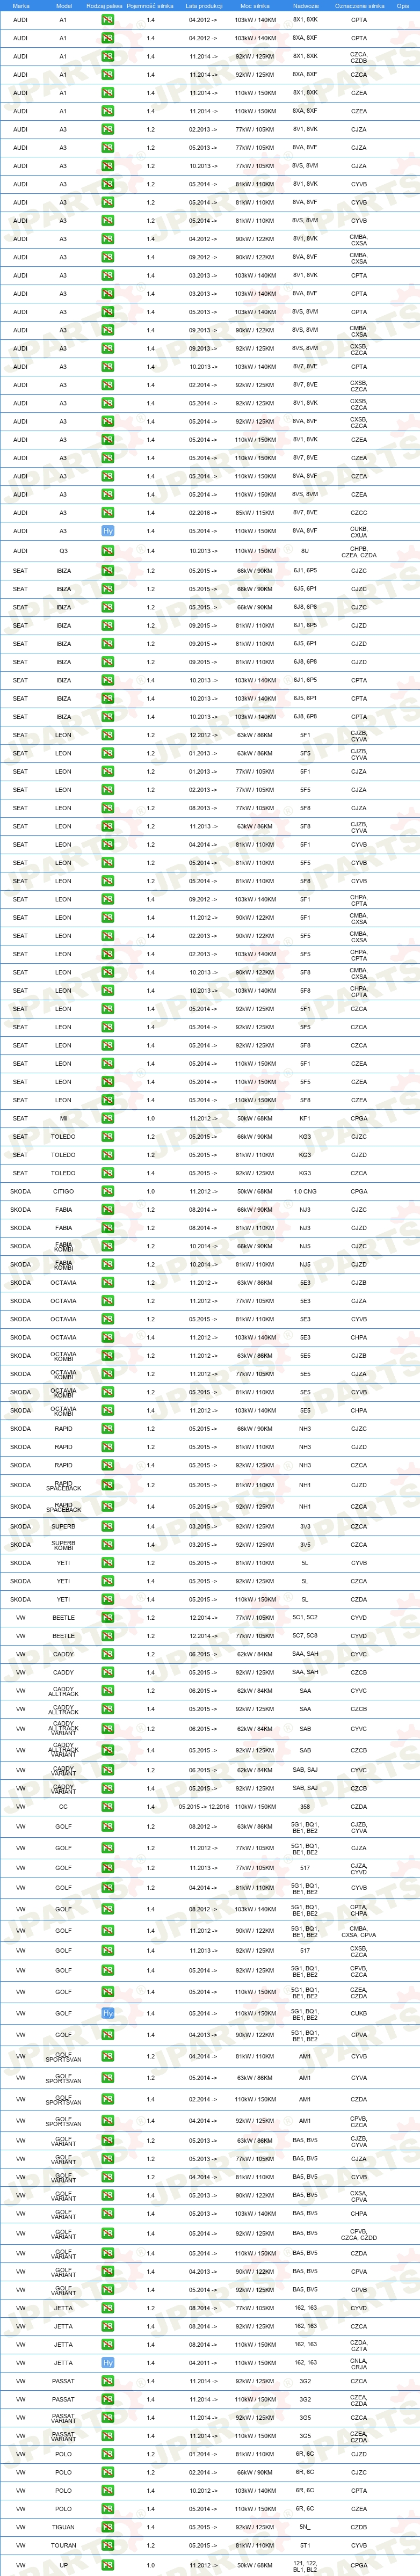Screen dimensions: 420x2576
Task: Click the fuel icon in the VW Beetle SC1, SC2 row
Action: coord(108,1617)
